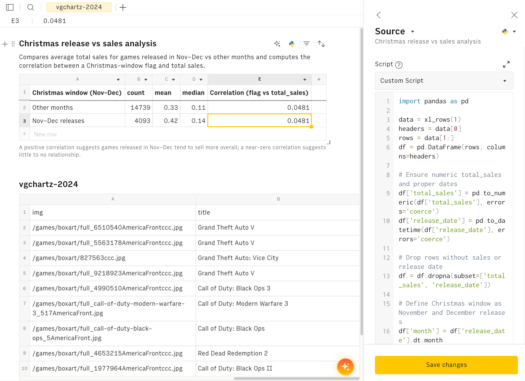The width and height of the screenshot is (525, 381).
Task: Add a new tab with the plus button
Action: [x=123, y=7]
